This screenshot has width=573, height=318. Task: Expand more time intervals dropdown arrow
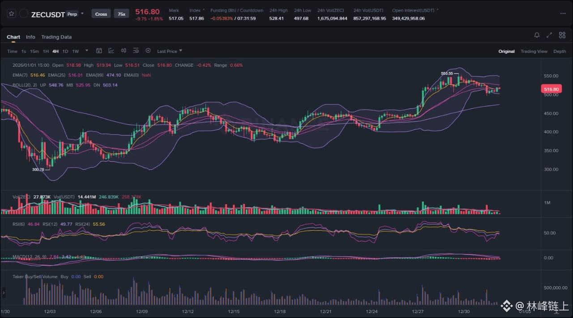click(x=87, y=51)
